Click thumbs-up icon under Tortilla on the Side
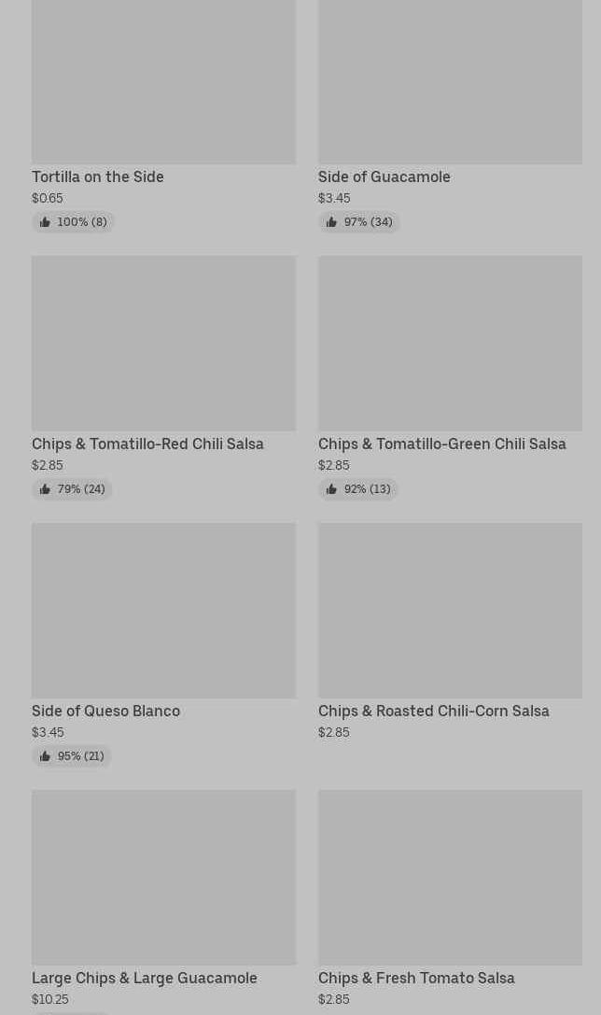Image resolution: width=601 pixels, height=1015 pixels. point(45,222)
